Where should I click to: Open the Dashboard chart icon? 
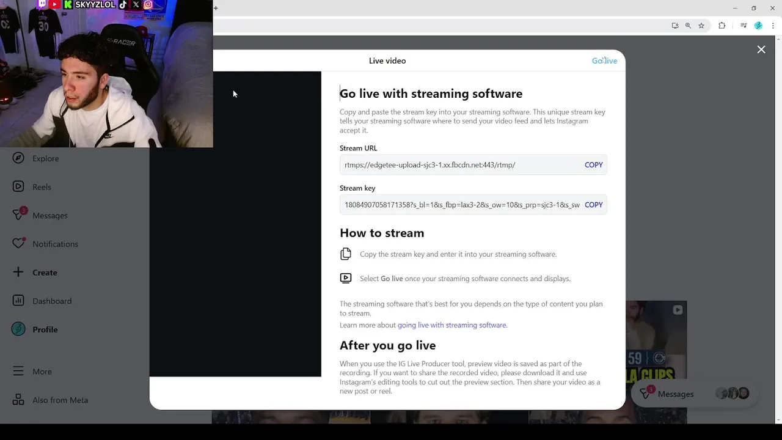(x=18, y=301)
